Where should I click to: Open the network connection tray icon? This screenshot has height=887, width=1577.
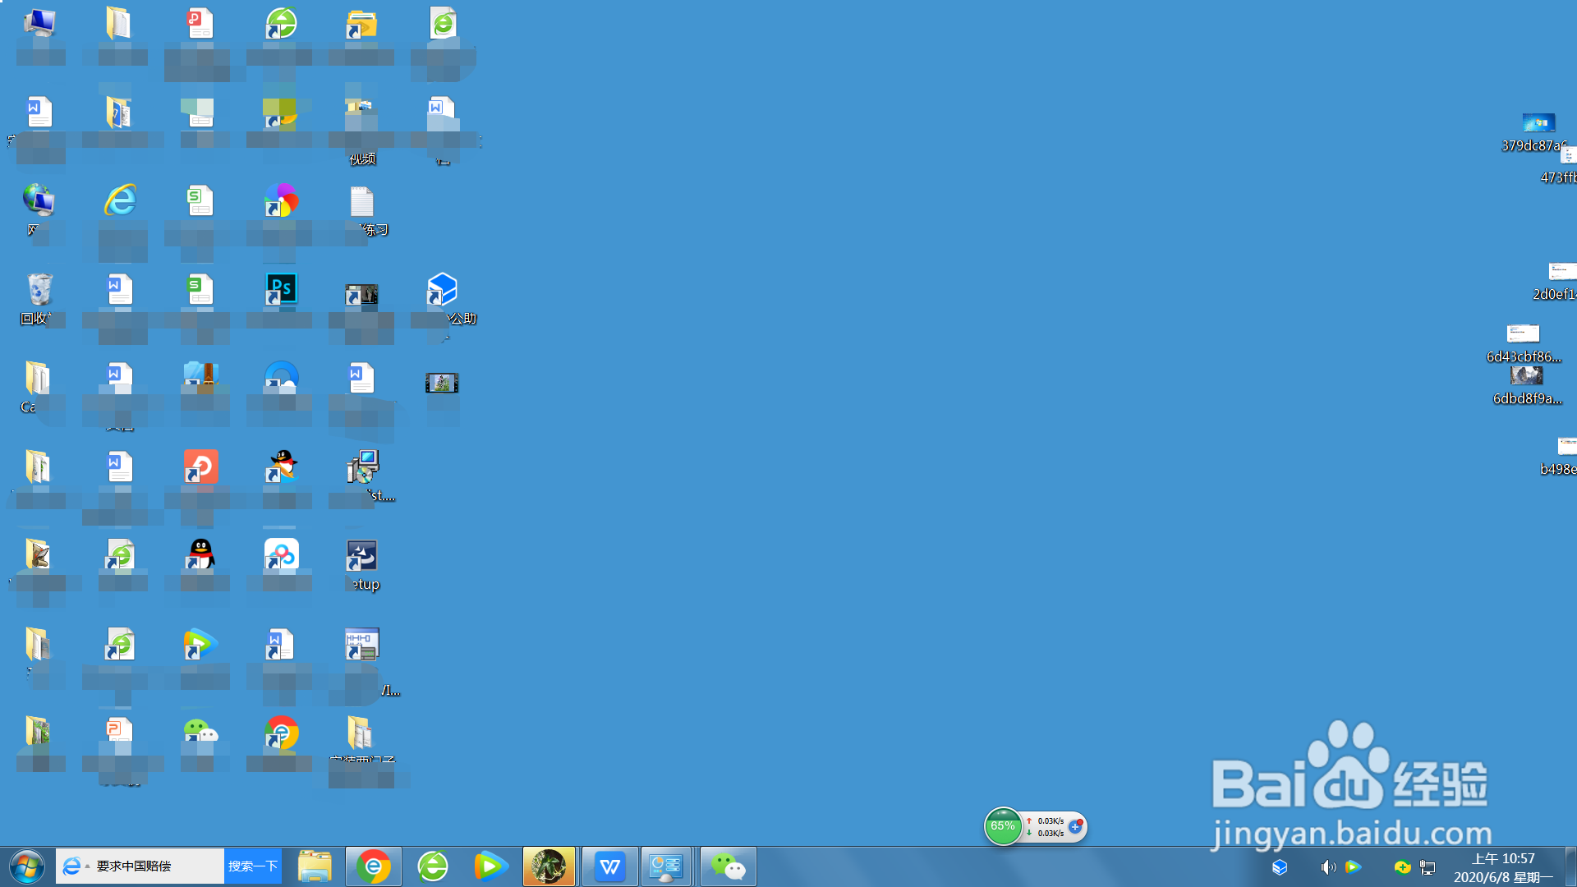(x=1428, y=867)
